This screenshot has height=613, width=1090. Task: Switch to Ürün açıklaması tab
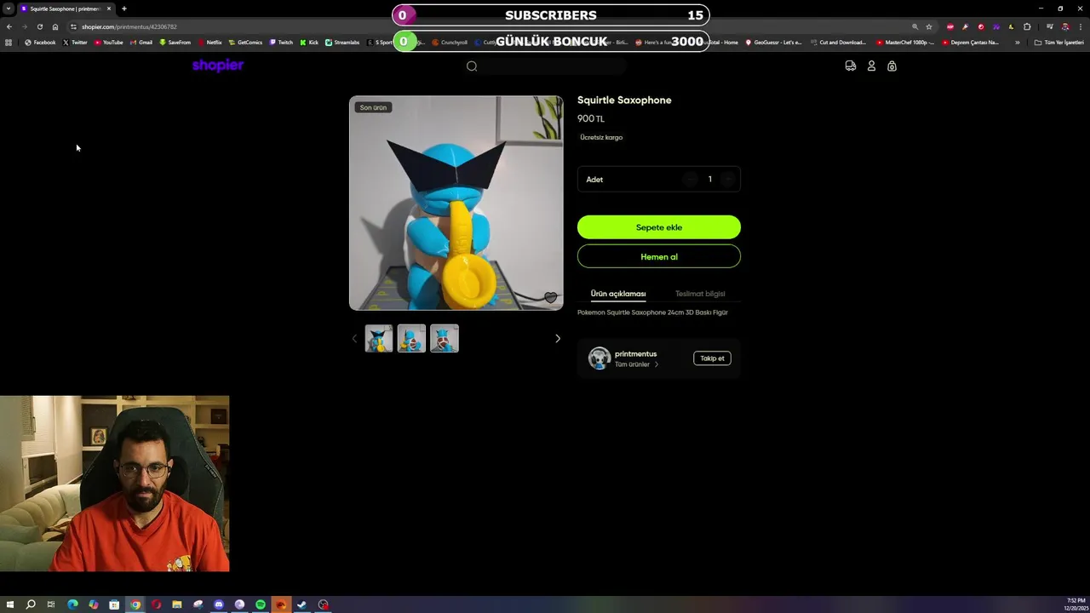pyautogui.click(x=618, y=294)
